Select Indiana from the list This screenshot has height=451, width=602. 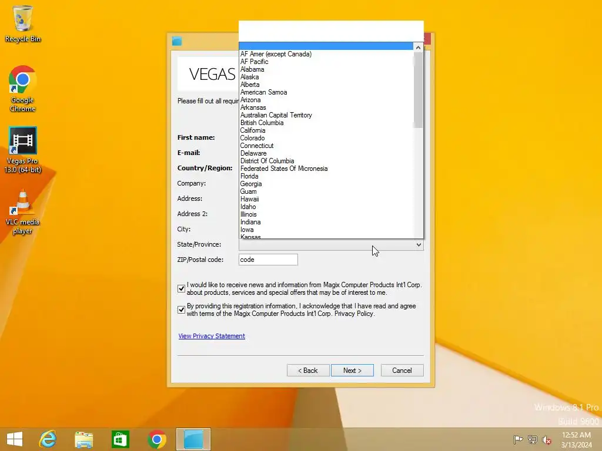[326, 222]
